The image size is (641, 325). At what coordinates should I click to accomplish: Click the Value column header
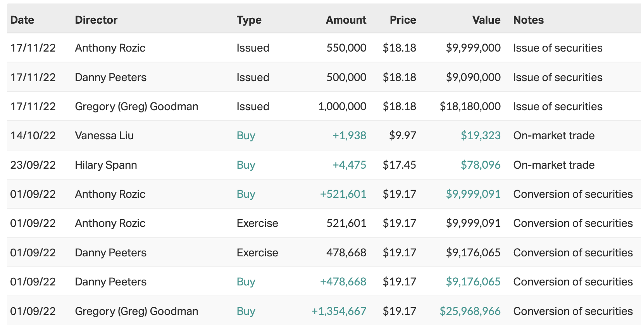(x=486, y=20)
